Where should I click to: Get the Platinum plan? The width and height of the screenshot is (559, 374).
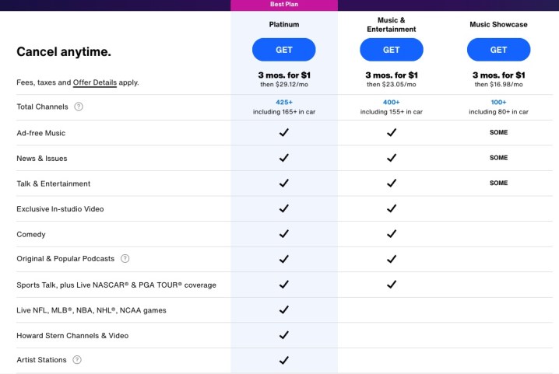click(283, 50)
